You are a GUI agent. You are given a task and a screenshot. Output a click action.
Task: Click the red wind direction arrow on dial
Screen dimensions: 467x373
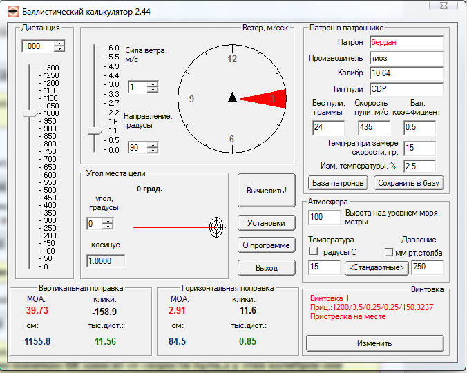263,99
